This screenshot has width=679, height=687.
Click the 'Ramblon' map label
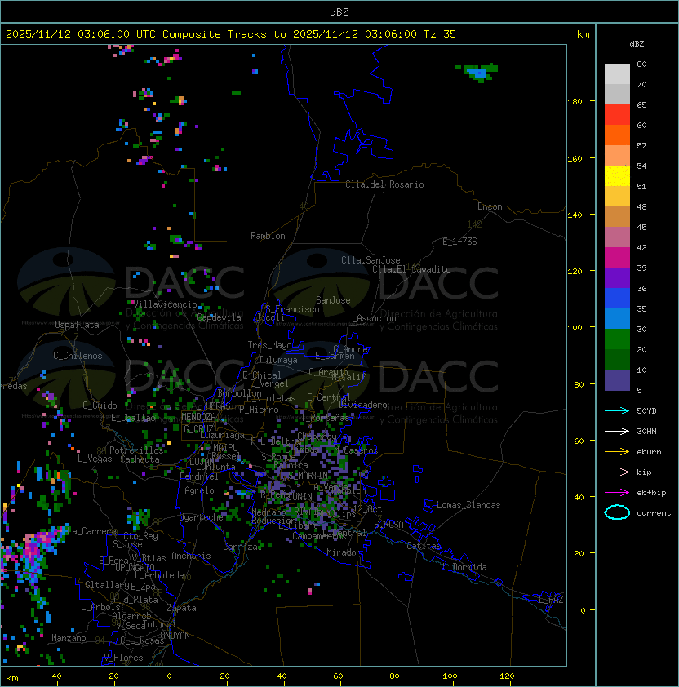[268, 236]
